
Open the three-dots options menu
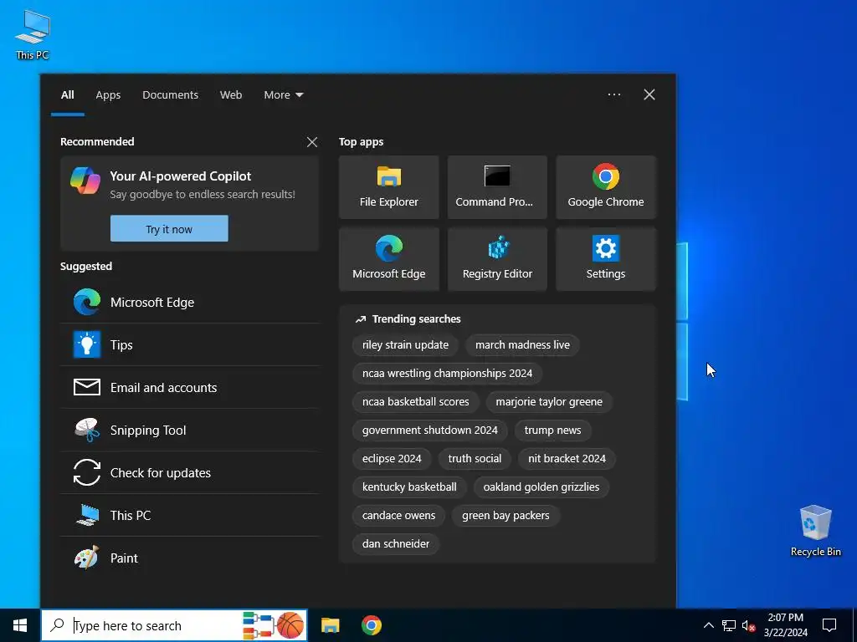[613, 94]
